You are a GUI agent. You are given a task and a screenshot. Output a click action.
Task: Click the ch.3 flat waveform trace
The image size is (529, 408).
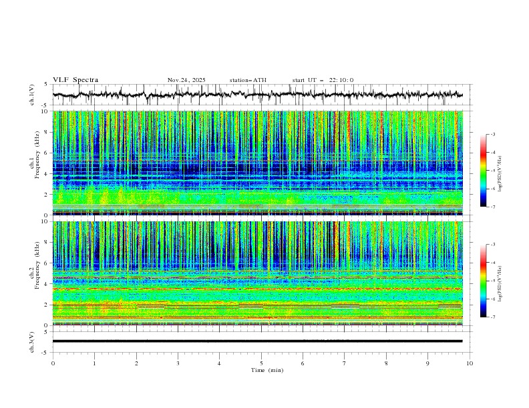point(258,341)
